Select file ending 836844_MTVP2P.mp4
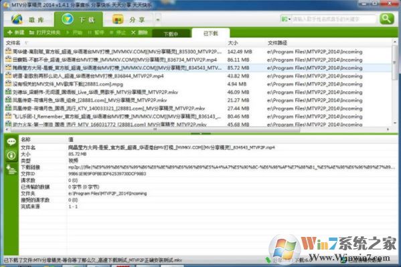Viewport: 401px width, 267px height. pyautogui.click(x=88, y=76)
